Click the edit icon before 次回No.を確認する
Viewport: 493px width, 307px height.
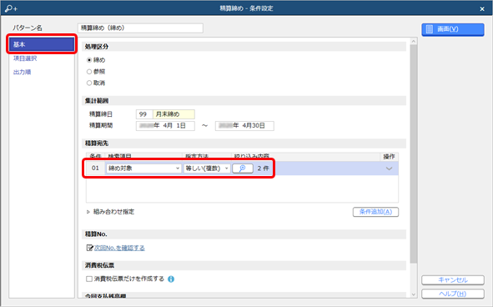[x=89, y=248]
